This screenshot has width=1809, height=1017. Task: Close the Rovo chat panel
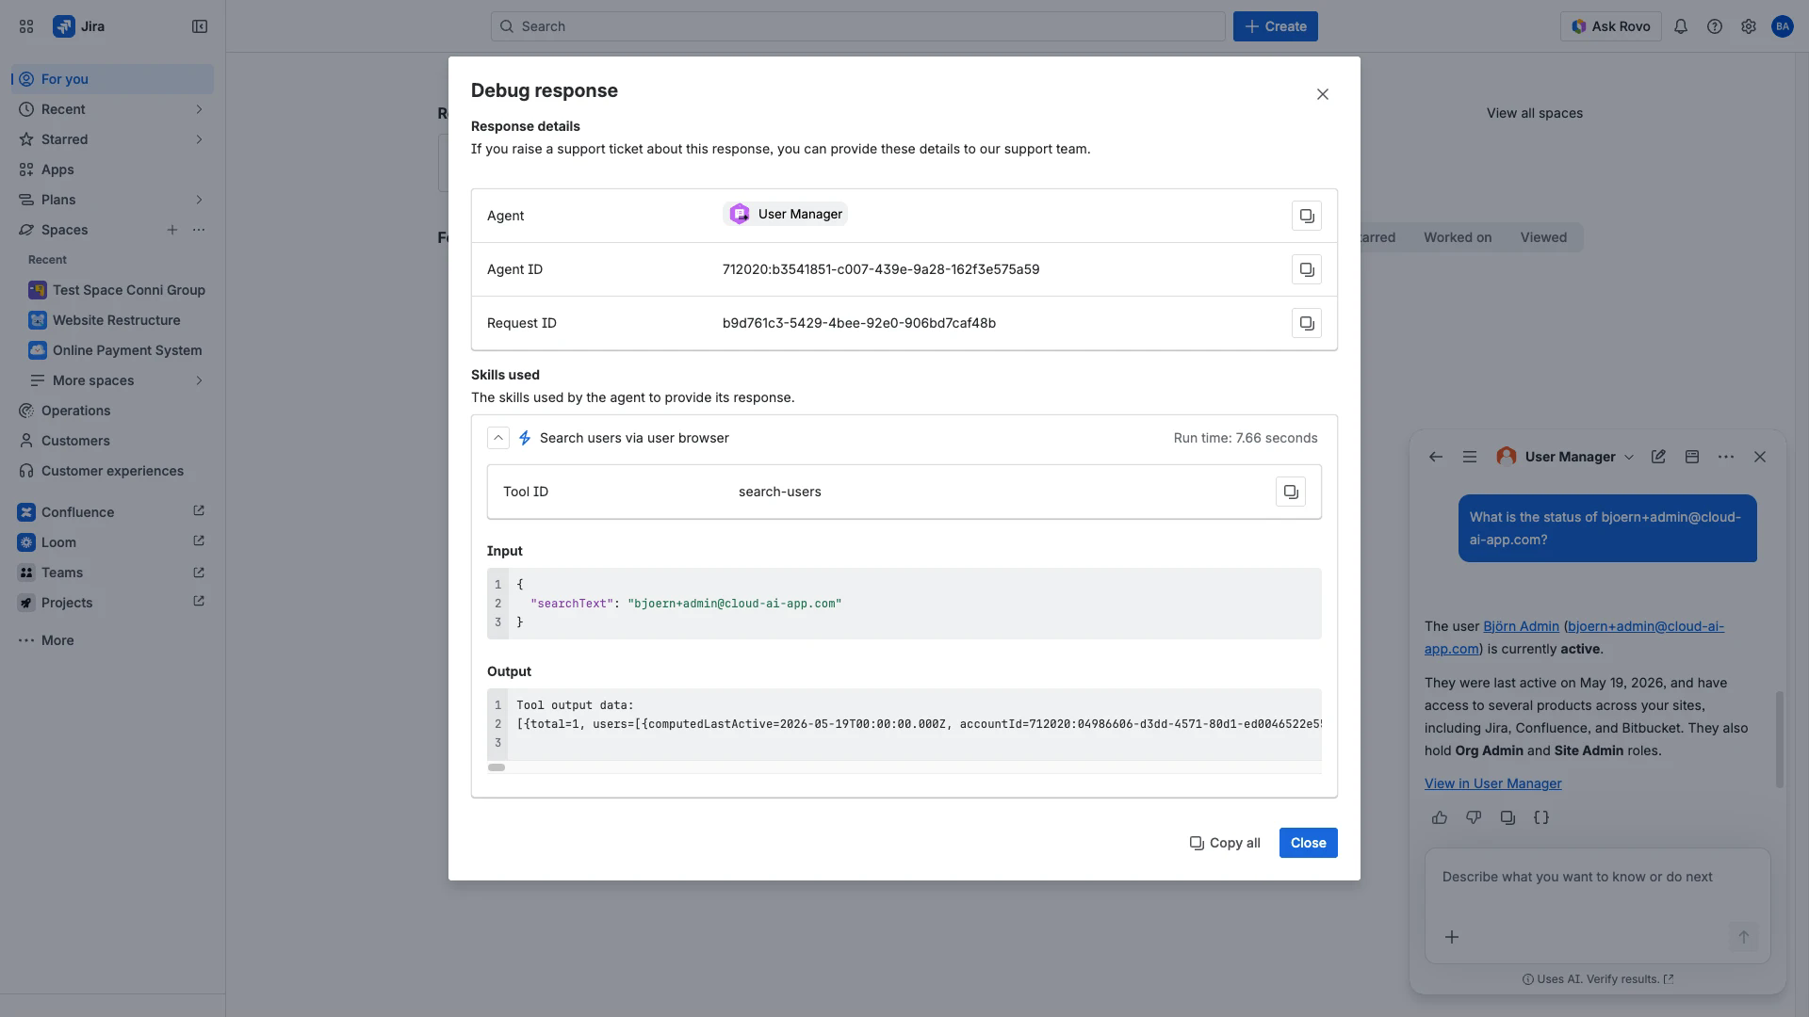coord(1760,457)
